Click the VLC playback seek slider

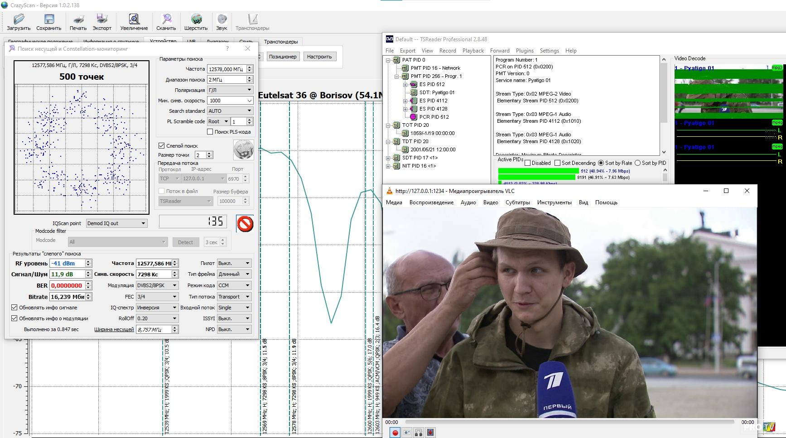569,422
